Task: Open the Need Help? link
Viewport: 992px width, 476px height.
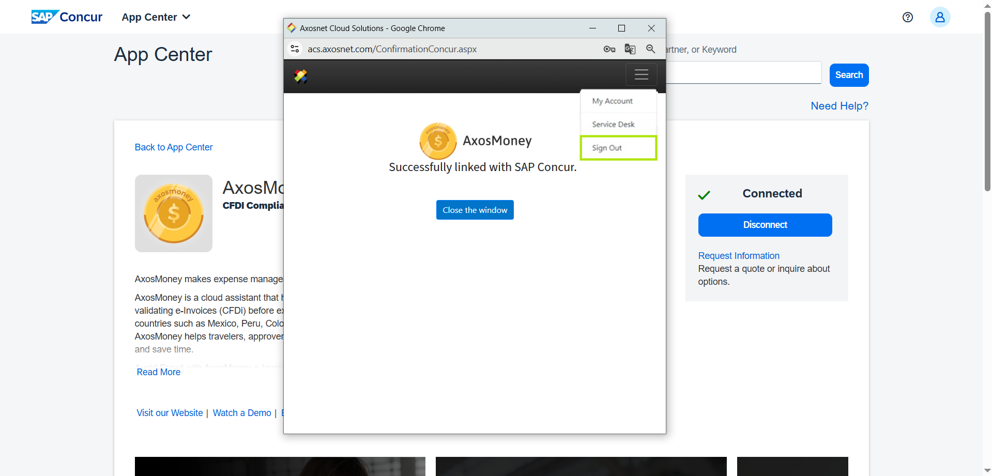Action: pyautogui.click(x=839, y=106)
